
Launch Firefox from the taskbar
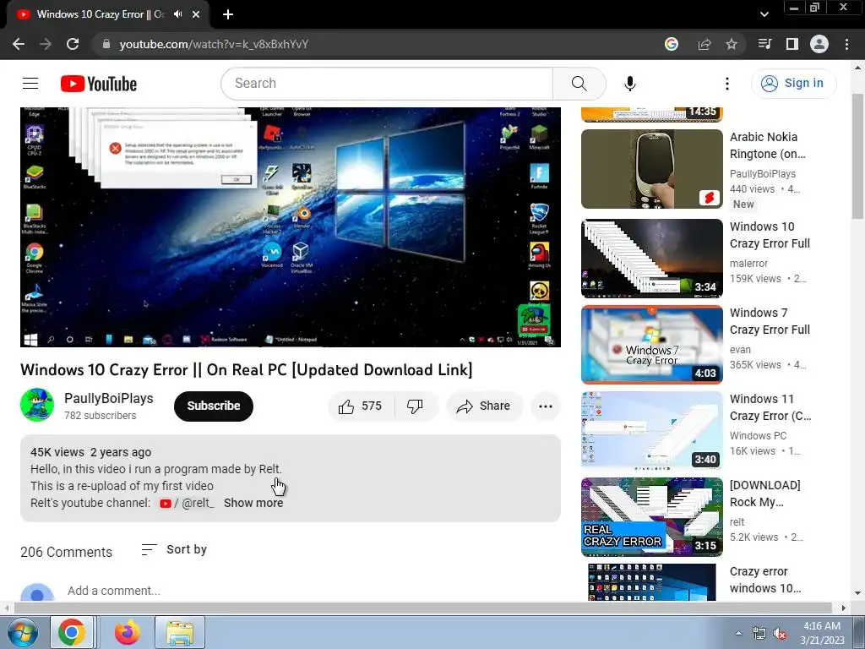coord(128,632)
